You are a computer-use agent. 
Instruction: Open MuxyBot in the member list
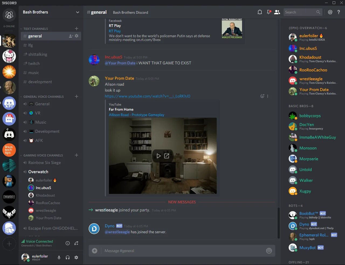click(313, 247)
